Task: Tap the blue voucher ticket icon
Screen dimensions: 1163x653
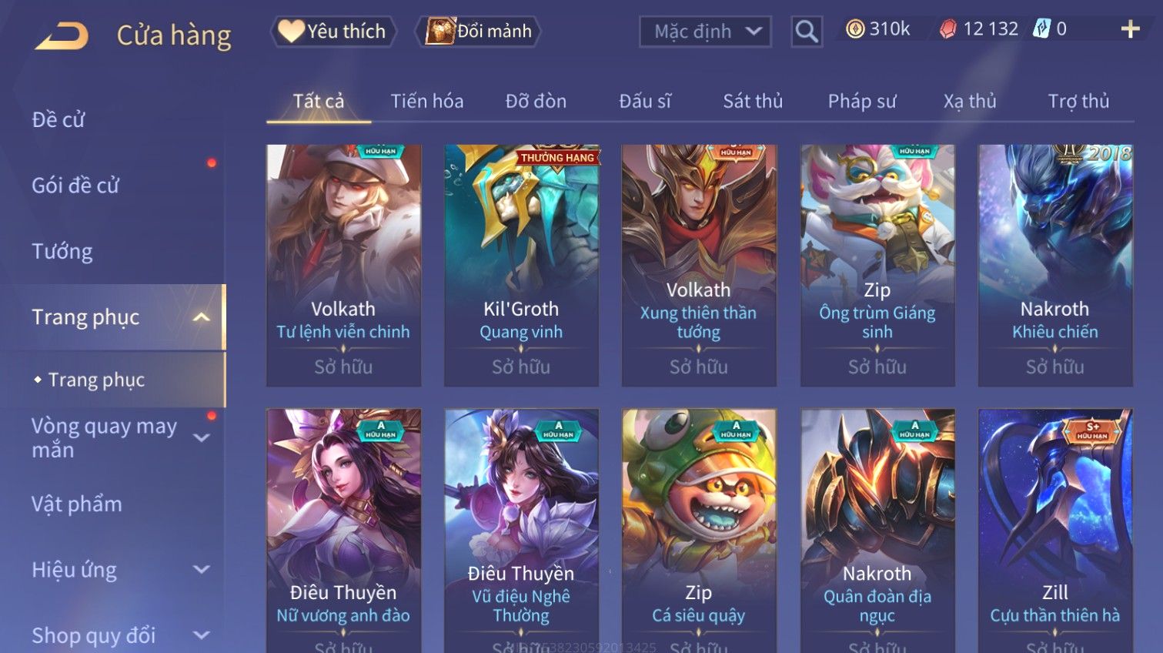Action: [x=1041, y=29]
